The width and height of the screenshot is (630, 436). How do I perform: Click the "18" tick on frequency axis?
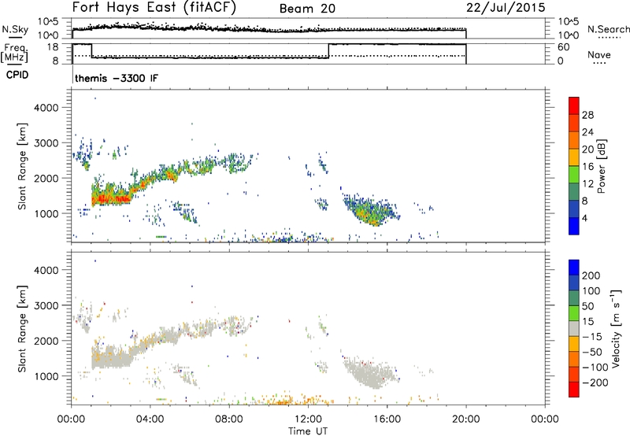pyautogui.click(x=53, y=47)
